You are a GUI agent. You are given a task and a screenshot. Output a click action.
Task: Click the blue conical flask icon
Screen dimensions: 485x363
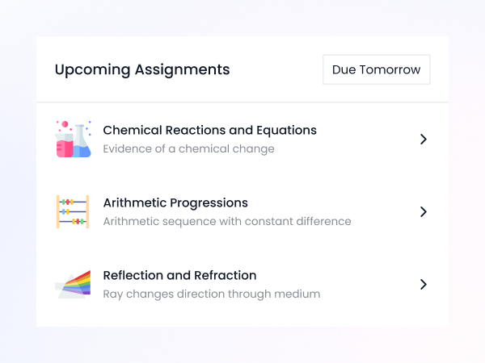pyautogui.click(x=82, y=144)
